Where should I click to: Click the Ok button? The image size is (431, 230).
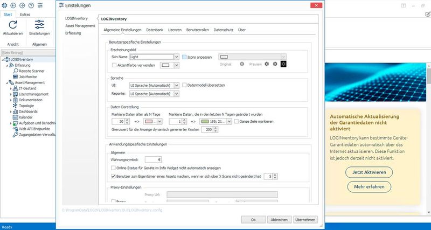253,220
